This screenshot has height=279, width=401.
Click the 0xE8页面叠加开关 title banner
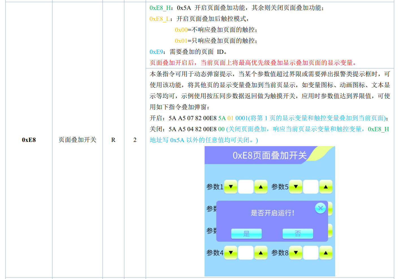coord(269,155)
